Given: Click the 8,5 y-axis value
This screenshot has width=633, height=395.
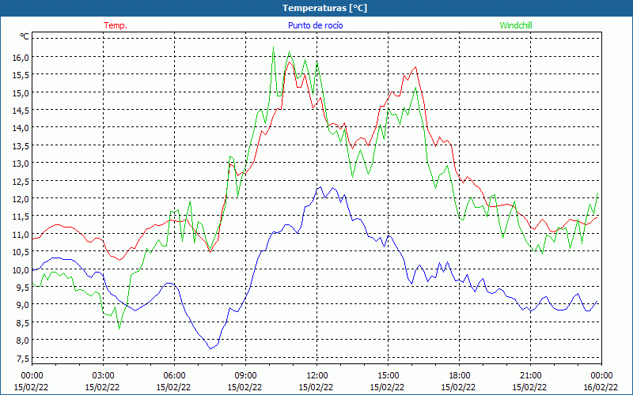Looking at the screenshot, I should [x=23, y=323].
